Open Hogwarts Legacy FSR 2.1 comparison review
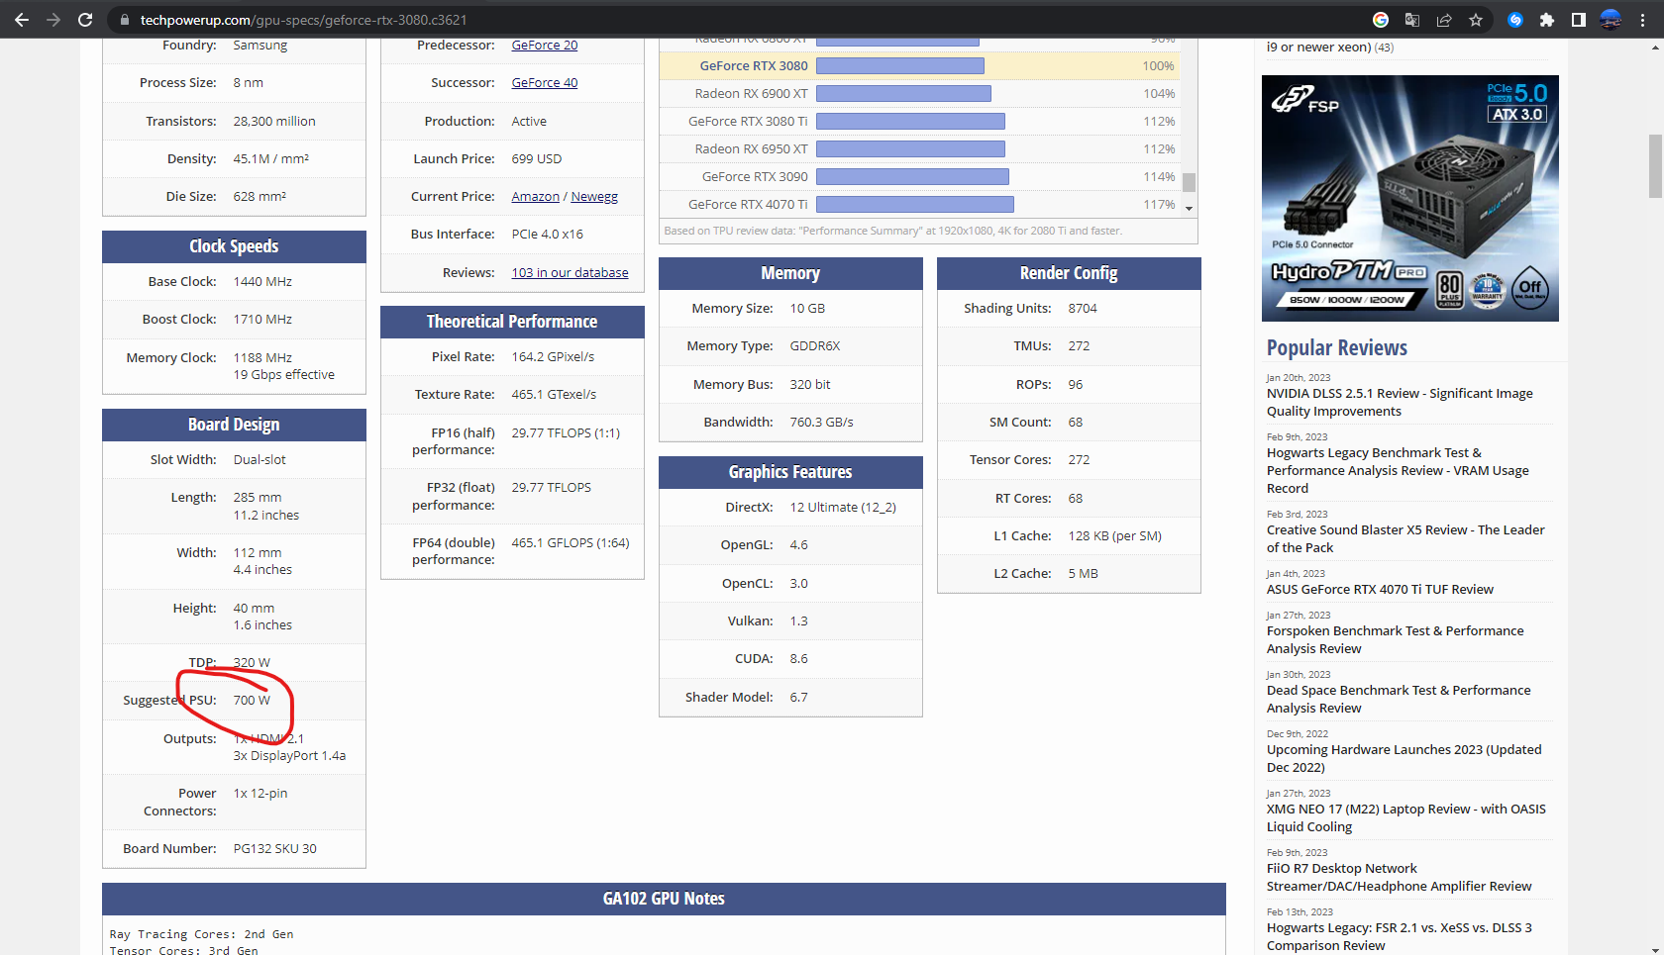 click(1400, 937)
